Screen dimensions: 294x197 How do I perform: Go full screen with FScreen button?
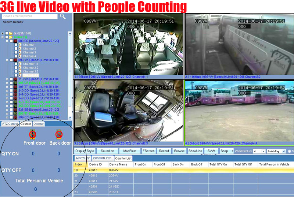[148, 151]
